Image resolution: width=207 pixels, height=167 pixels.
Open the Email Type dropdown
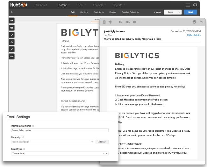click(x=60, y=153)
